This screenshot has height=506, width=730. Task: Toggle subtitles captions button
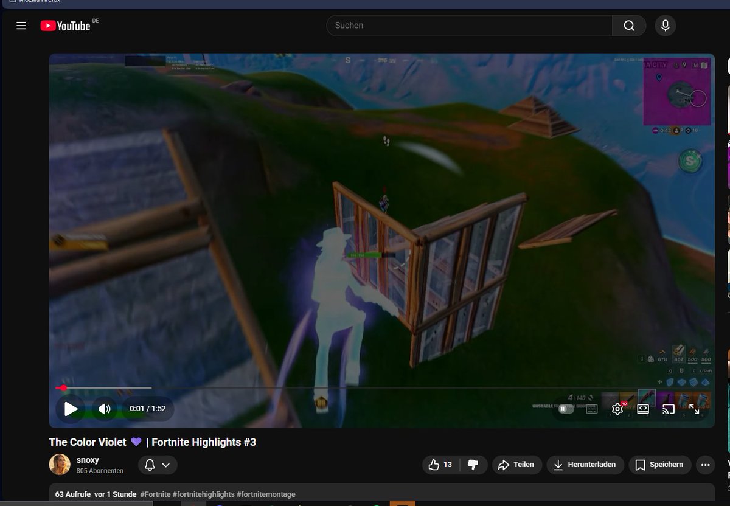591,409
